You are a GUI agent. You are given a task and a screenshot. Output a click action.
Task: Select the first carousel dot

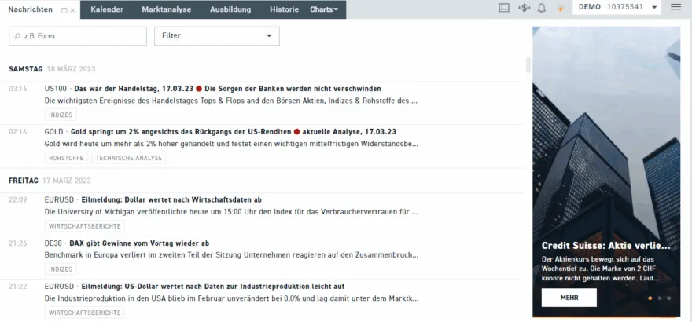point(650,298)
